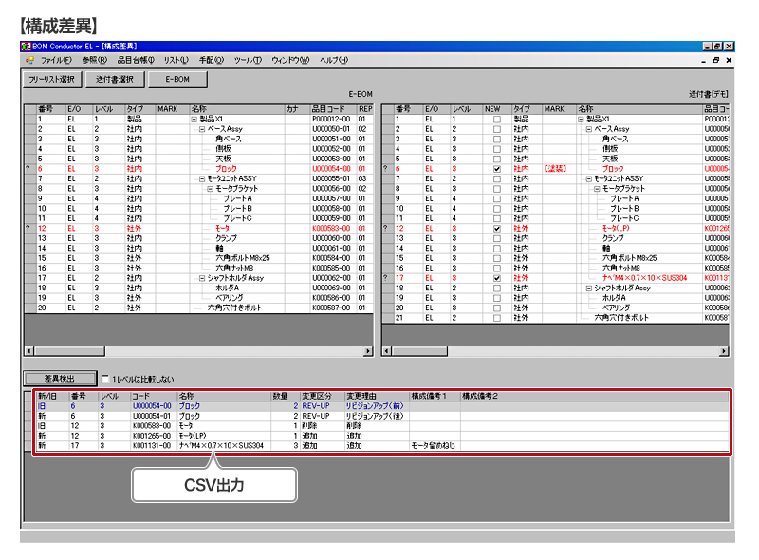The image size is (759, 560).
Task: Click the BOM Conductor app icon in title bar
Action: click(26, 46)
